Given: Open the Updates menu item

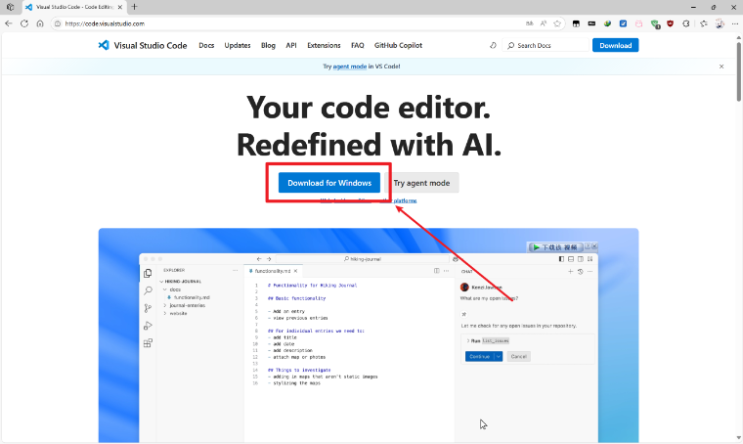Looking at the screenshot, I should tap(238, 46).
